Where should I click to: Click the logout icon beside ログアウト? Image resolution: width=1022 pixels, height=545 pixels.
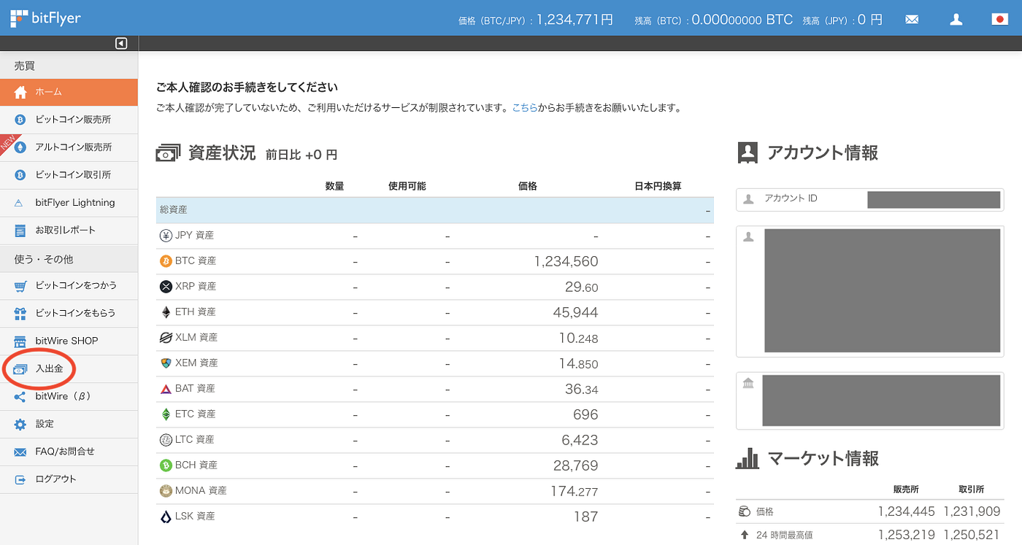pos(20,479)
